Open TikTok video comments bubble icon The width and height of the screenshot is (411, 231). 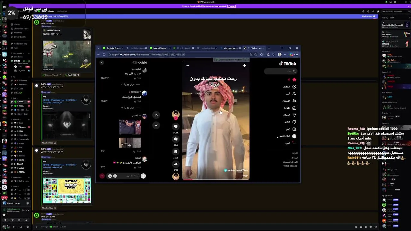pyautogui.click(x=176, y=139)
